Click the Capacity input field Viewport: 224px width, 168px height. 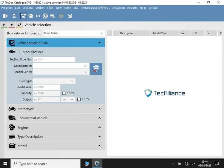[47, 93]
